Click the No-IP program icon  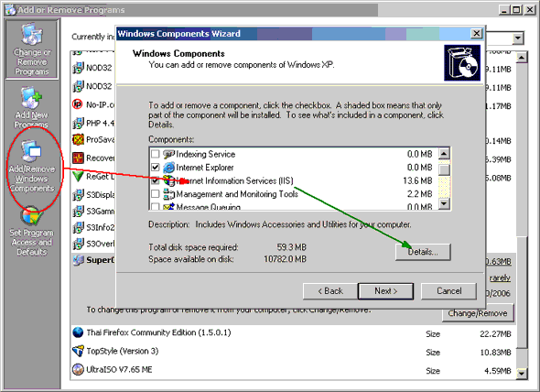[78, 104]
